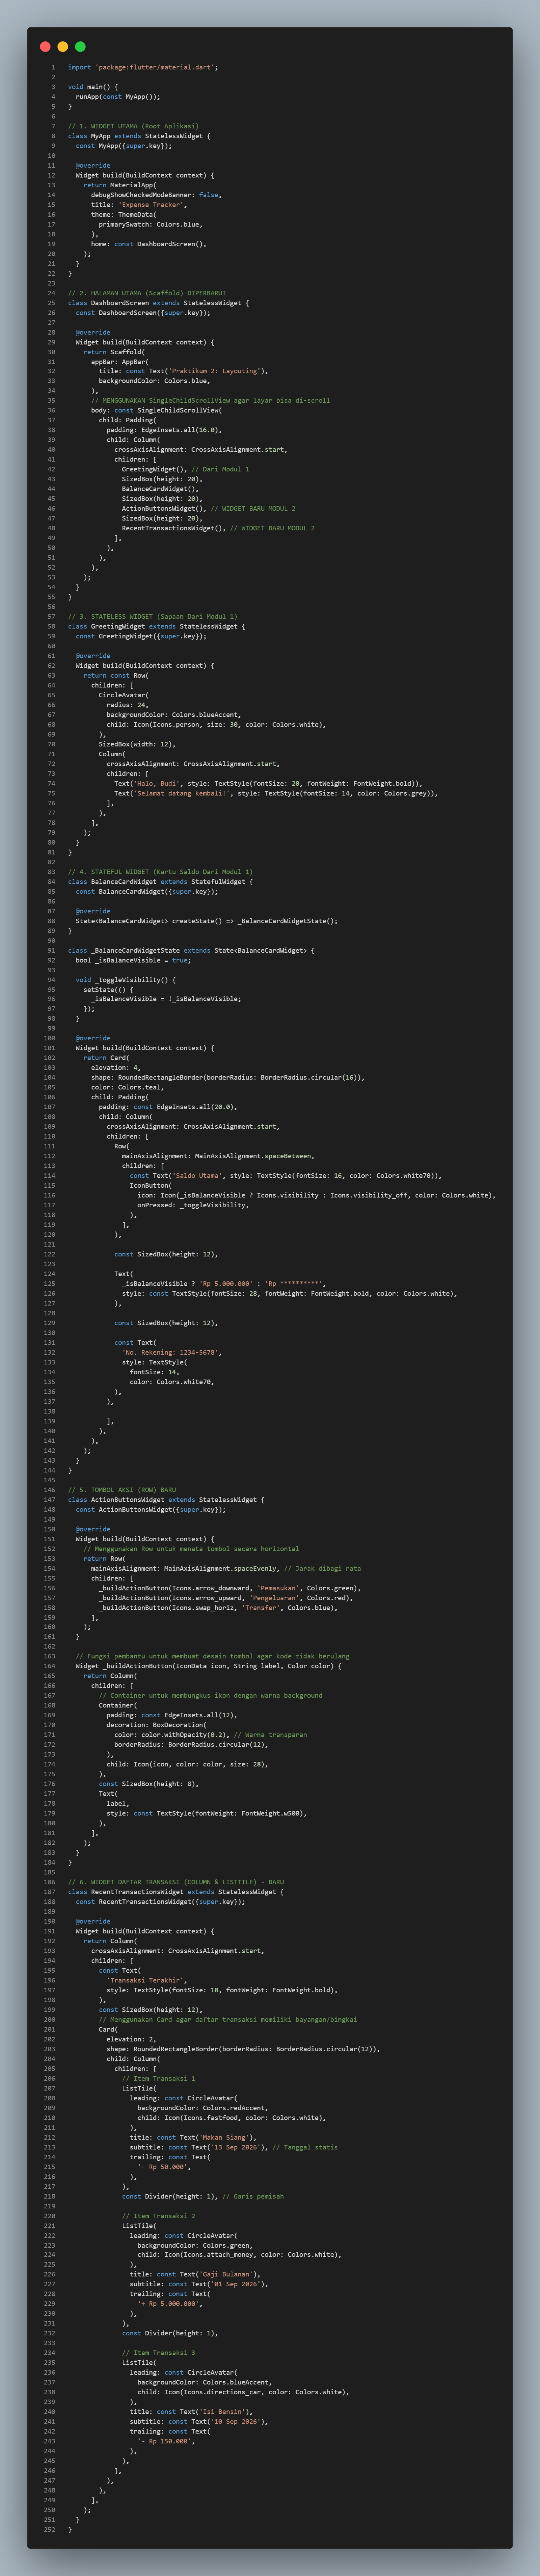This screenshot has width=540, height=2576.
Task: Click the green maximize dot in the title bar
Action: (x=80, y=47)
